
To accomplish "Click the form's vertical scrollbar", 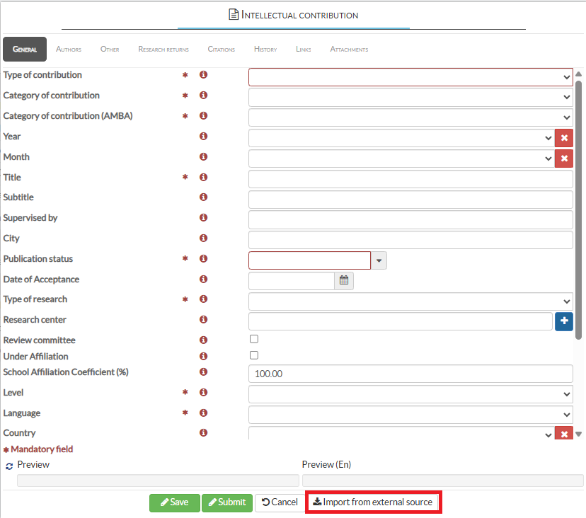I will (x=578, y=212).
